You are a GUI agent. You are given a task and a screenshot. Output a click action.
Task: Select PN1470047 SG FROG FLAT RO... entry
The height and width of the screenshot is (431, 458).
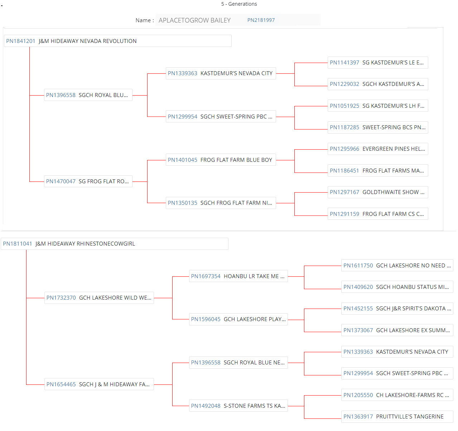click(88, 181)
